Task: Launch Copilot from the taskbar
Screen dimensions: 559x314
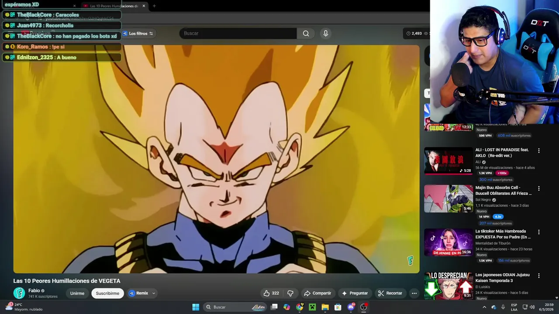Action: [286, 307]
